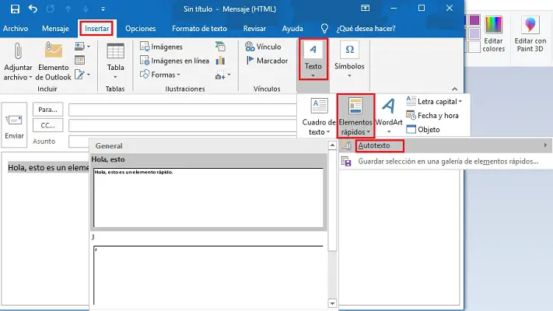Open Cuadro de texto dropdown

pyautogui.click(x=319, y=117)
